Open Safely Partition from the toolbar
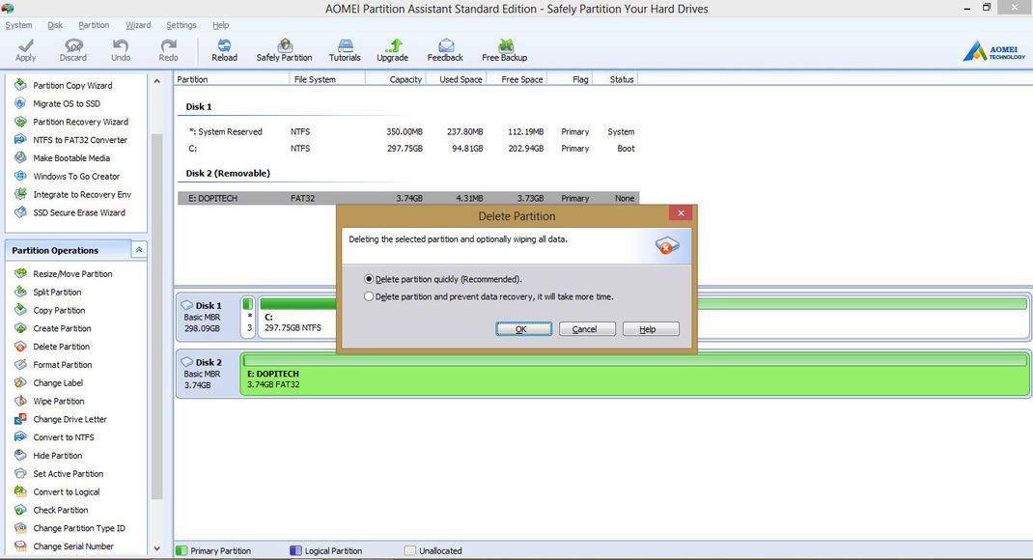The image size is (1033, 560). 283,48
